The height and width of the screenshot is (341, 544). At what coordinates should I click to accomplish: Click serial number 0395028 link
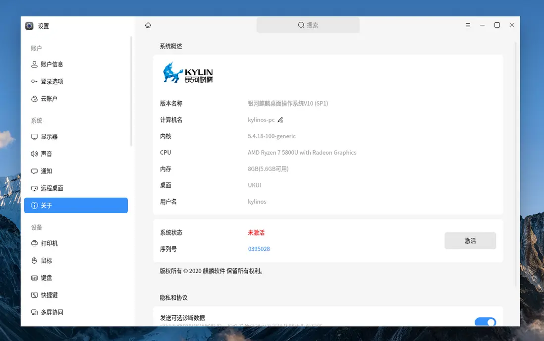coord(259,249)
